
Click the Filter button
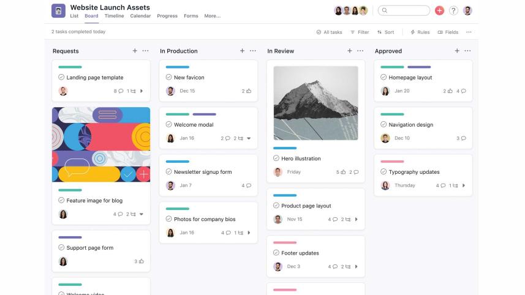pyautogui.click(x=360, y=32)
